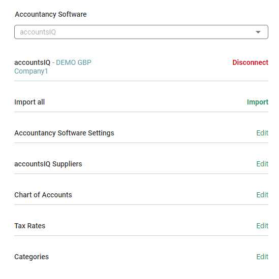The width and height of the screenshot is (279, 279).
Task: Click the accountsIQ Suppliers label
Action: point(48,164)
